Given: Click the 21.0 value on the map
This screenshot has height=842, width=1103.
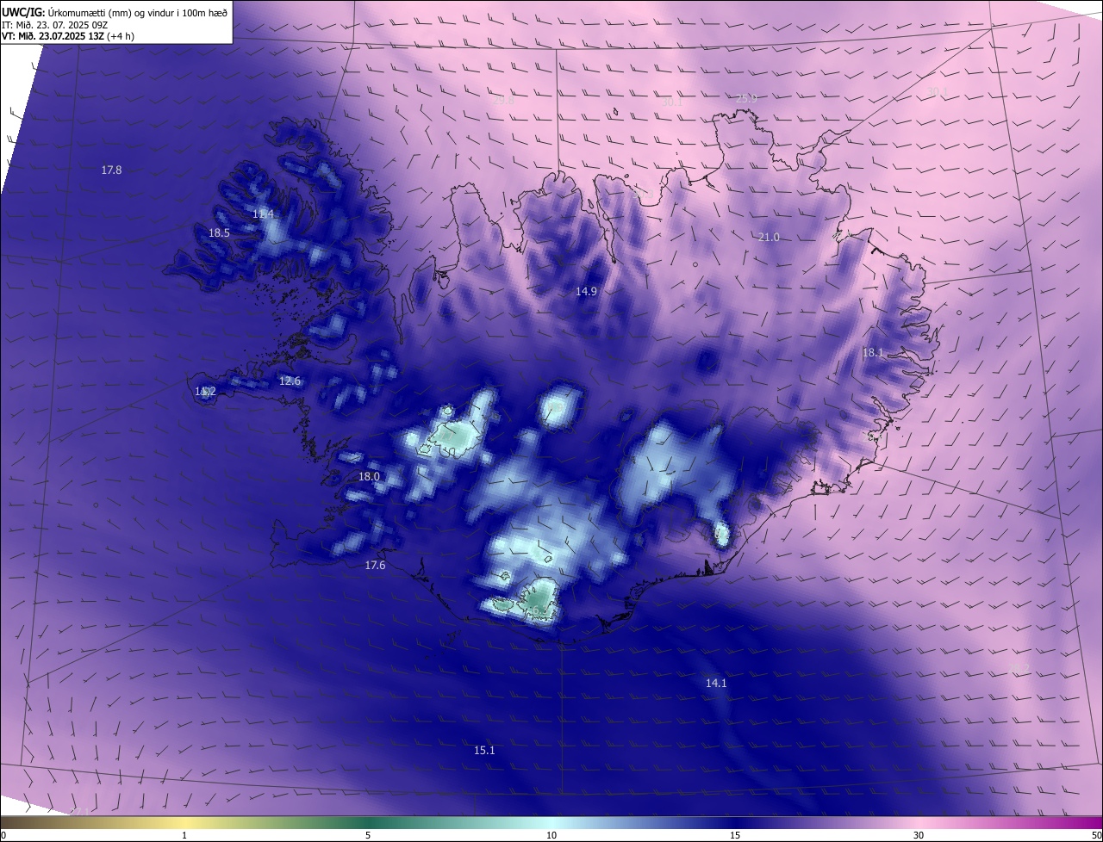Looking at the screenshot, I should click(768, 237).
